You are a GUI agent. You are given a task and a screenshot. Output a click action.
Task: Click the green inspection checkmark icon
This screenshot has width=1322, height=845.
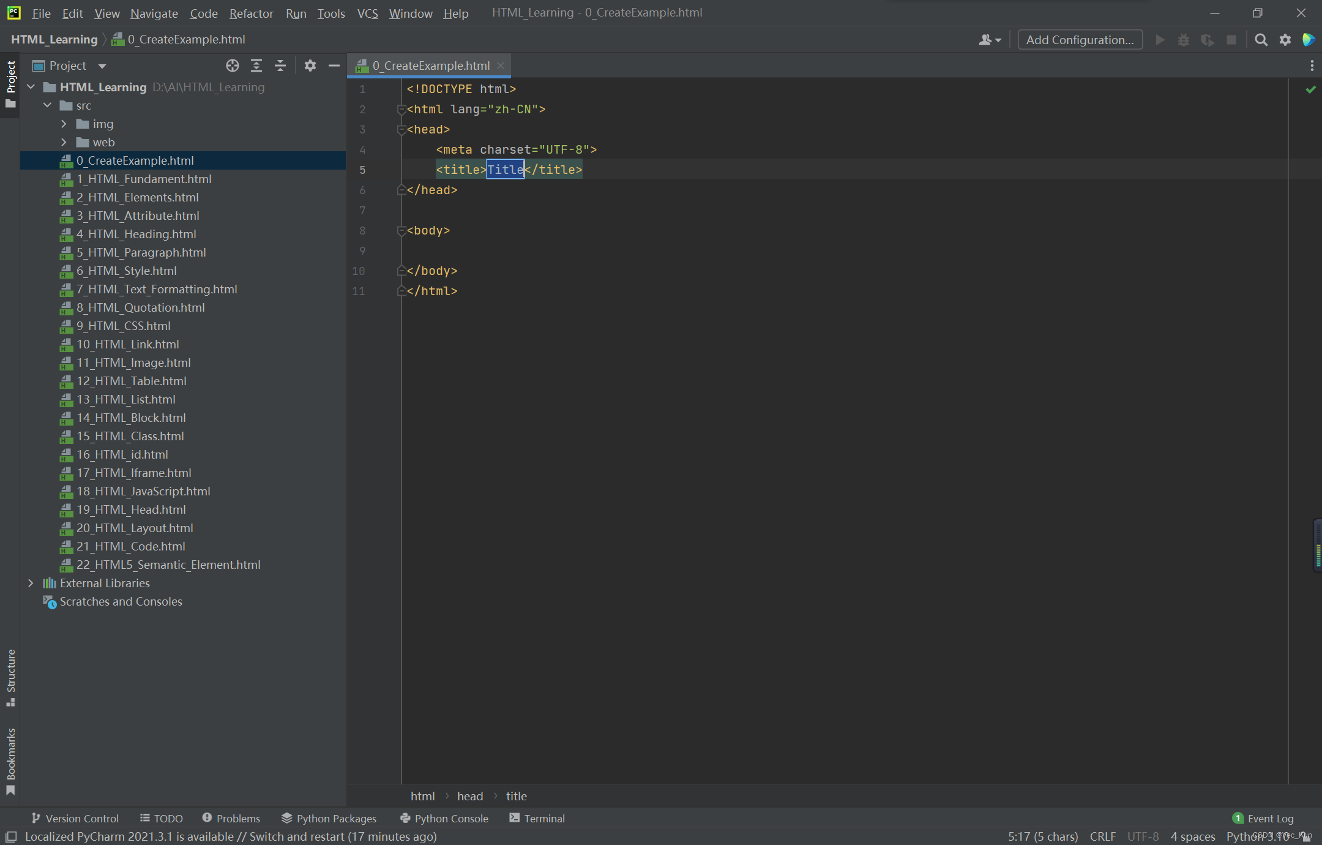point(1310,89)
